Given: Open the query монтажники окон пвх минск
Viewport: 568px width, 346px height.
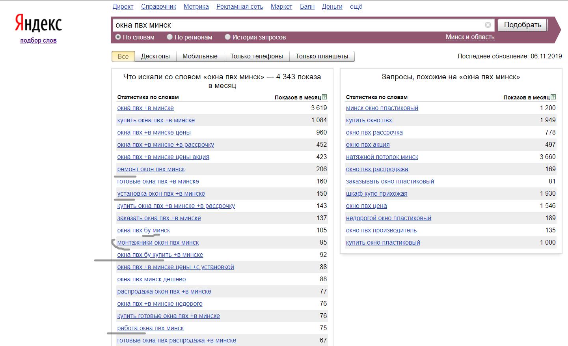Looking at the screenshot, I should pyautogui.click(x=158, y=243).
